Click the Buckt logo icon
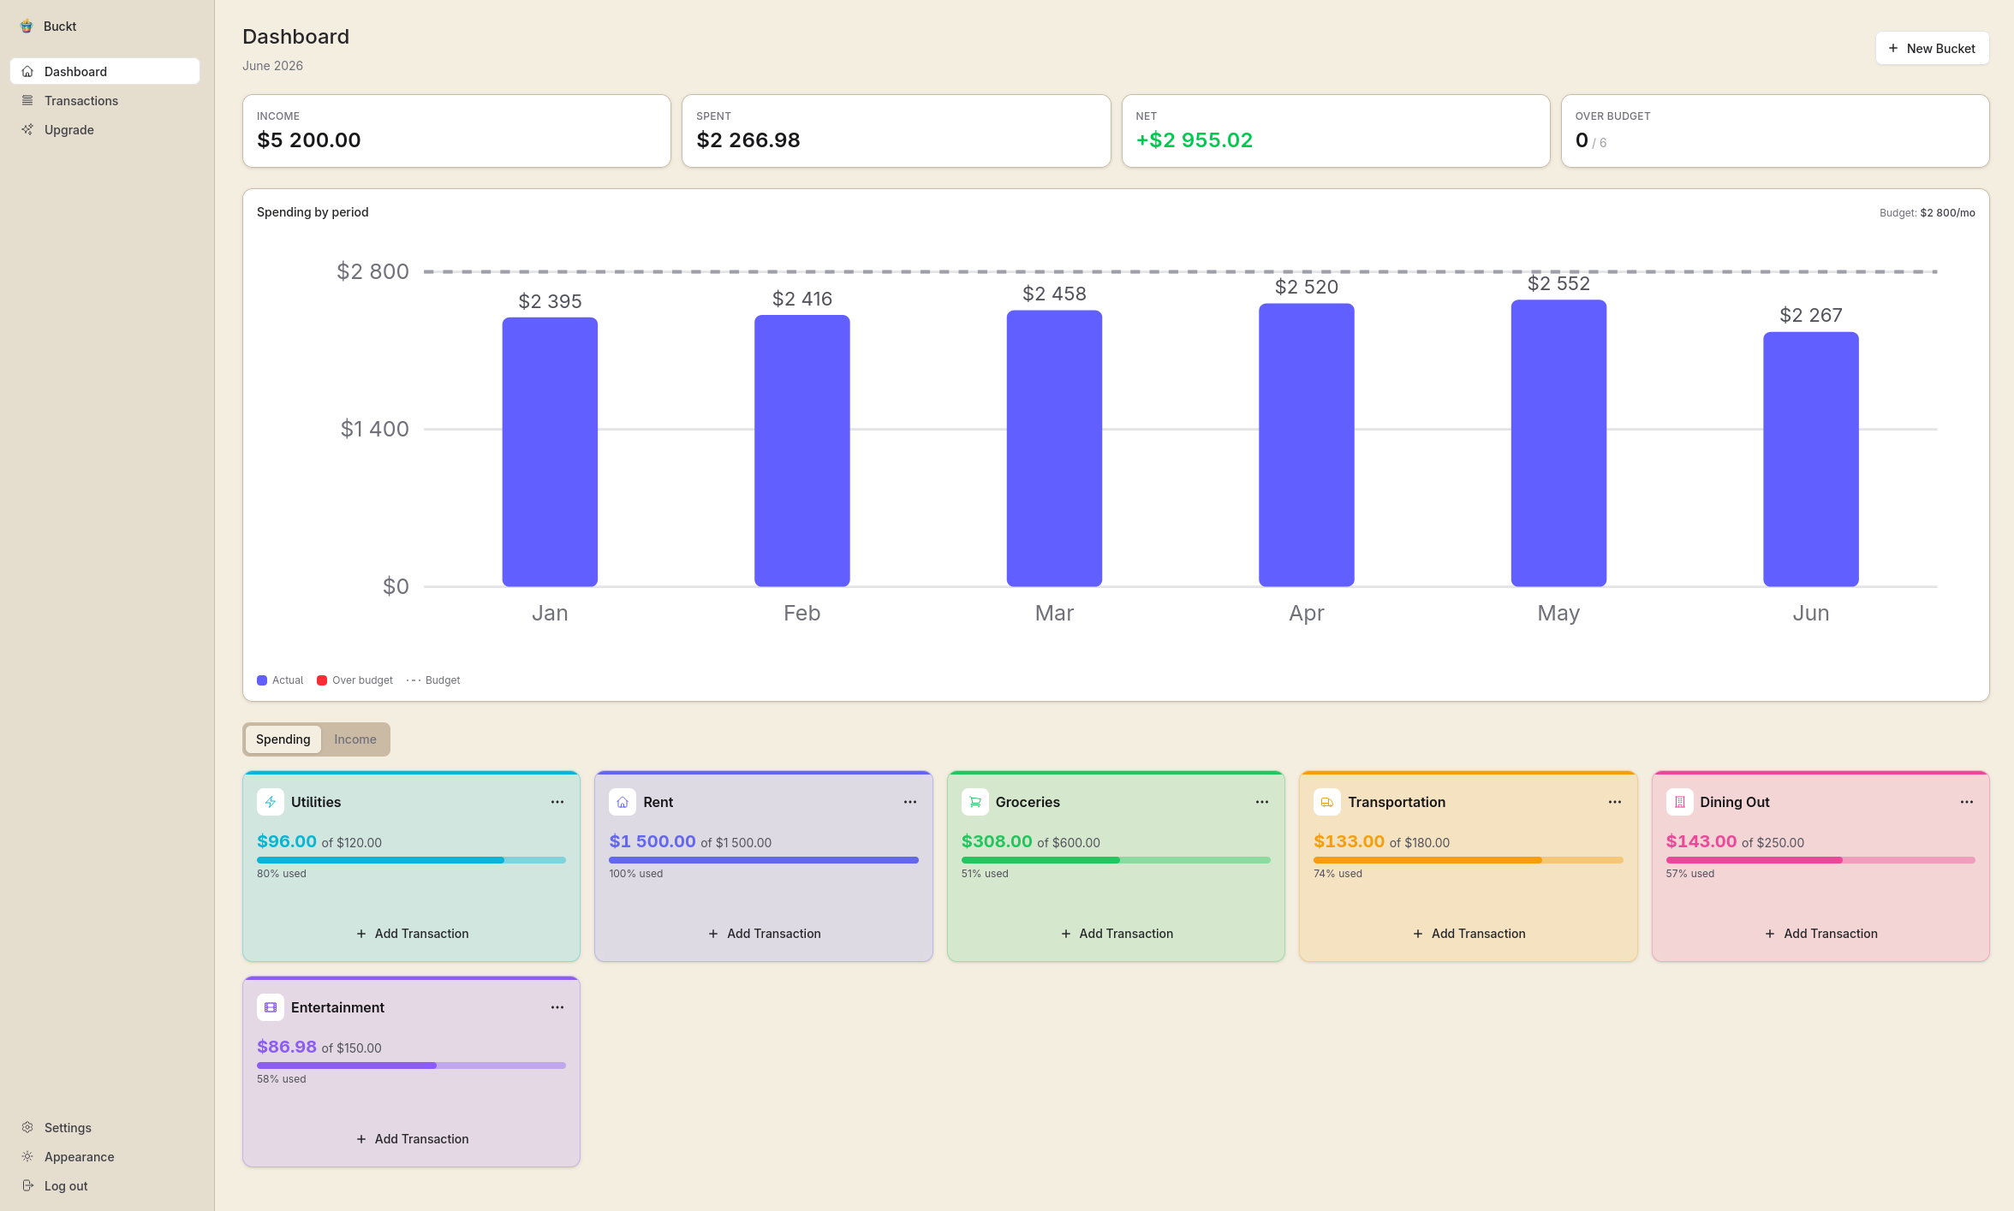Viewport: 2014px width, 1211px height. click(x=27, y=26)
